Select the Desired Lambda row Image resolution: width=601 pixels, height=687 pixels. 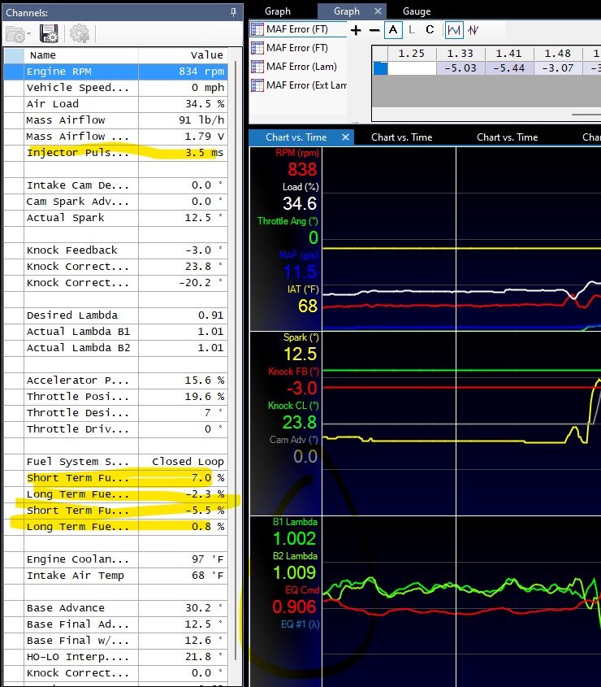tap(116, 315)
